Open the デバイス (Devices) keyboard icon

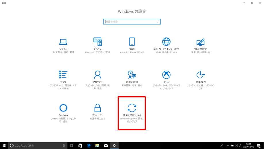[98, 42]
